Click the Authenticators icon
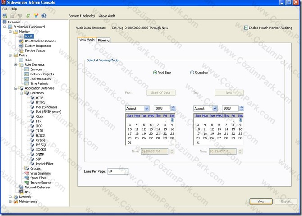Screen dimensions: 302x216 pos(27,79)
